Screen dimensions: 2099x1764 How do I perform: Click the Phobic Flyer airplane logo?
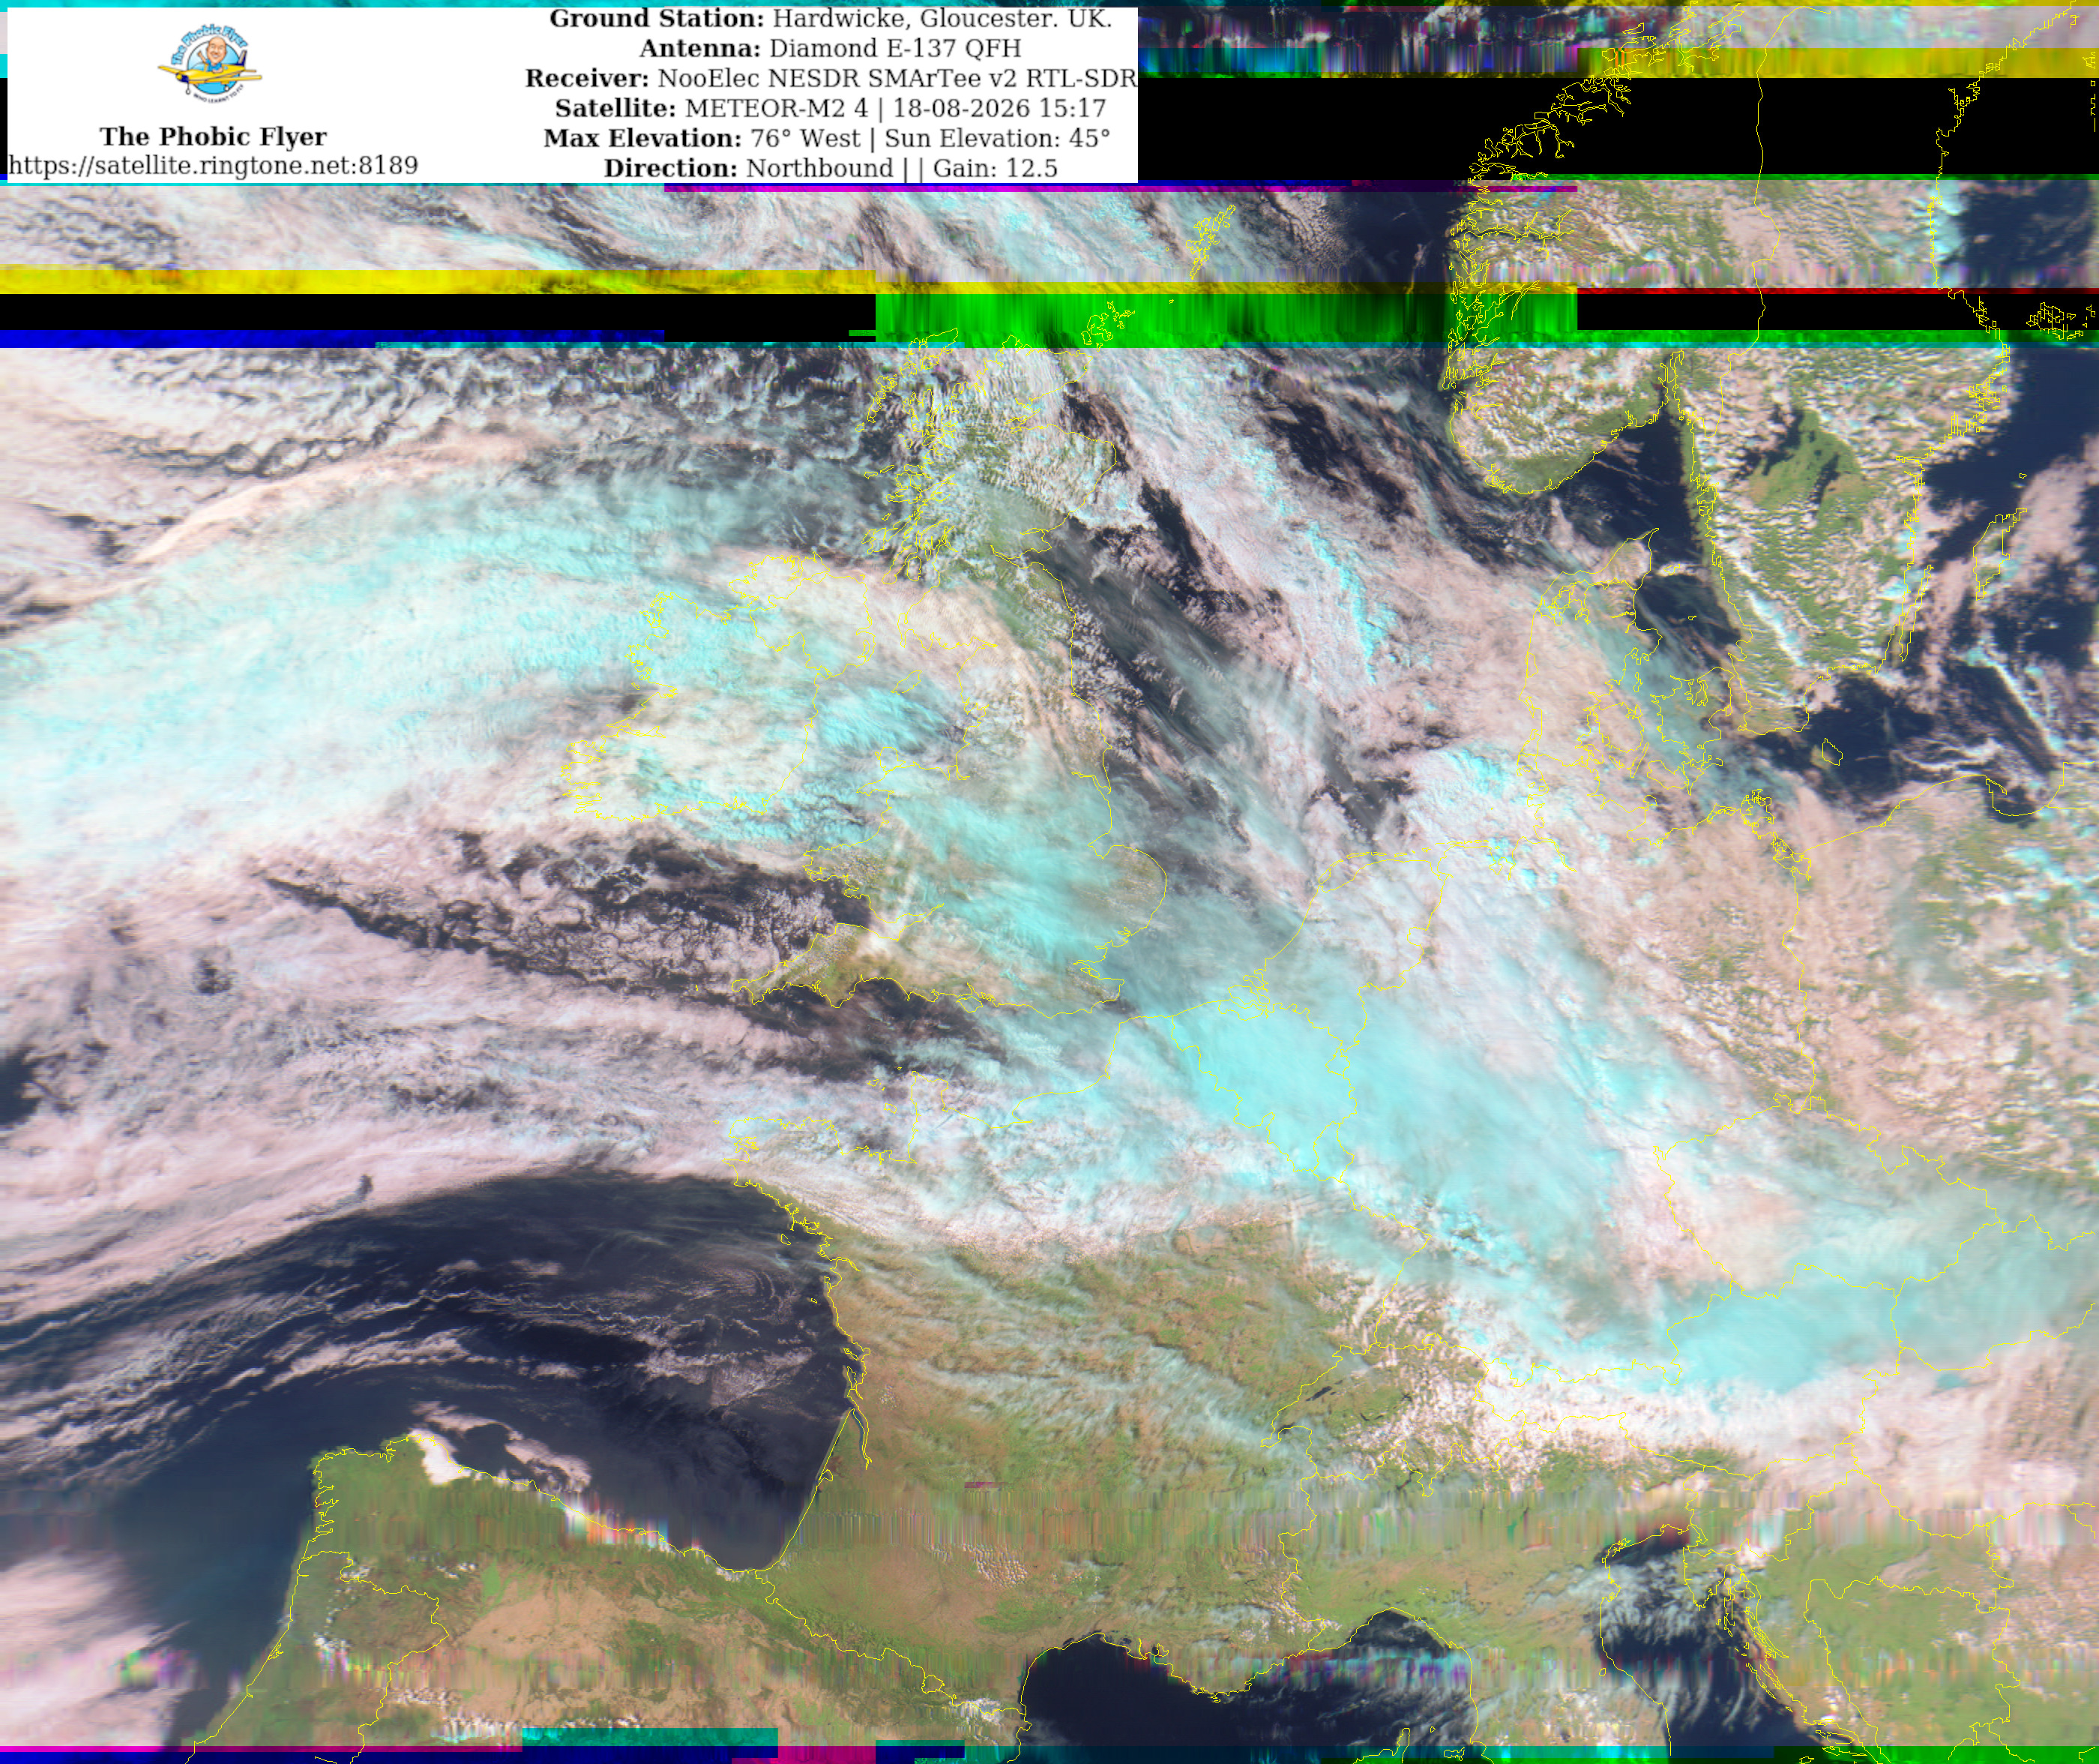click(x=211, y=66)
